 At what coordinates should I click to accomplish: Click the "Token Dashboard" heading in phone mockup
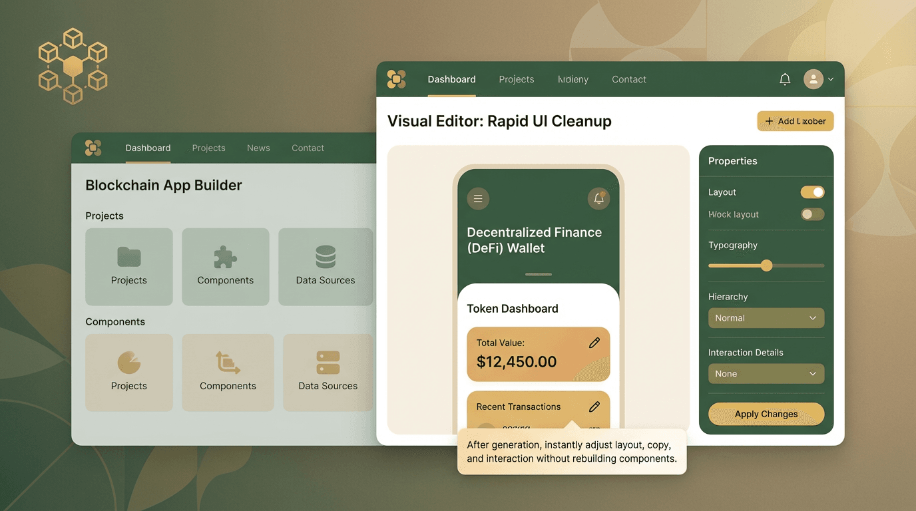[513, 309]
